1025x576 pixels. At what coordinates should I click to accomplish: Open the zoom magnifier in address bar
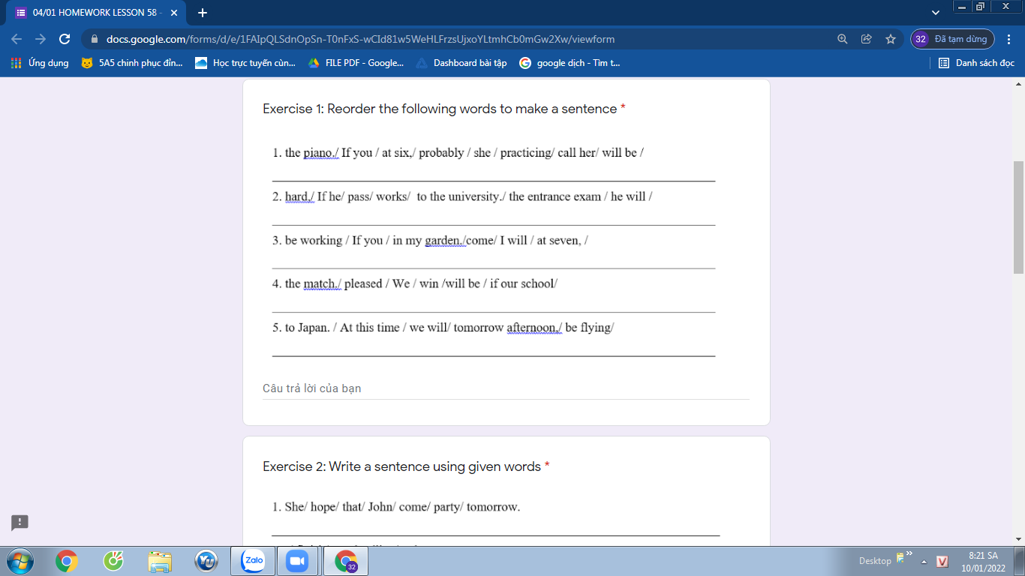coord(843,39)
